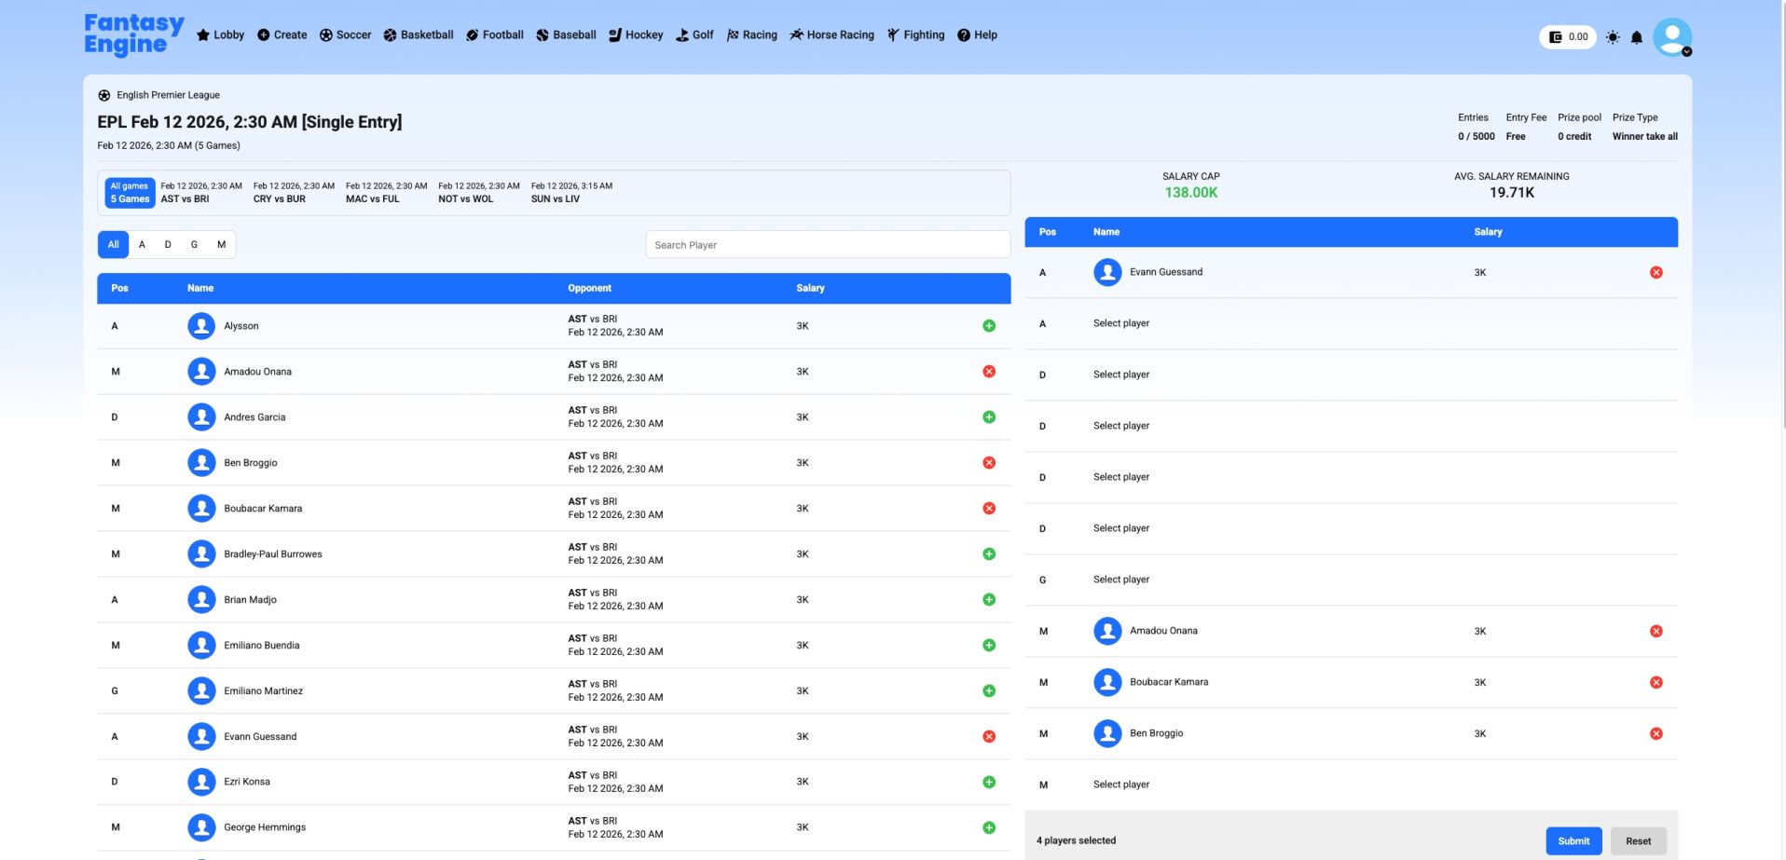This screenshot has height=860, width=1786.
Task: Open the wallet balance indicator
Action: click(x=1568, y=37)
